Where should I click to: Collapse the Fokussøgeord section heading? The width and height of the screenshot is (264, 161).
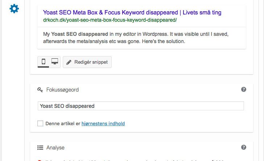point(62,90)
